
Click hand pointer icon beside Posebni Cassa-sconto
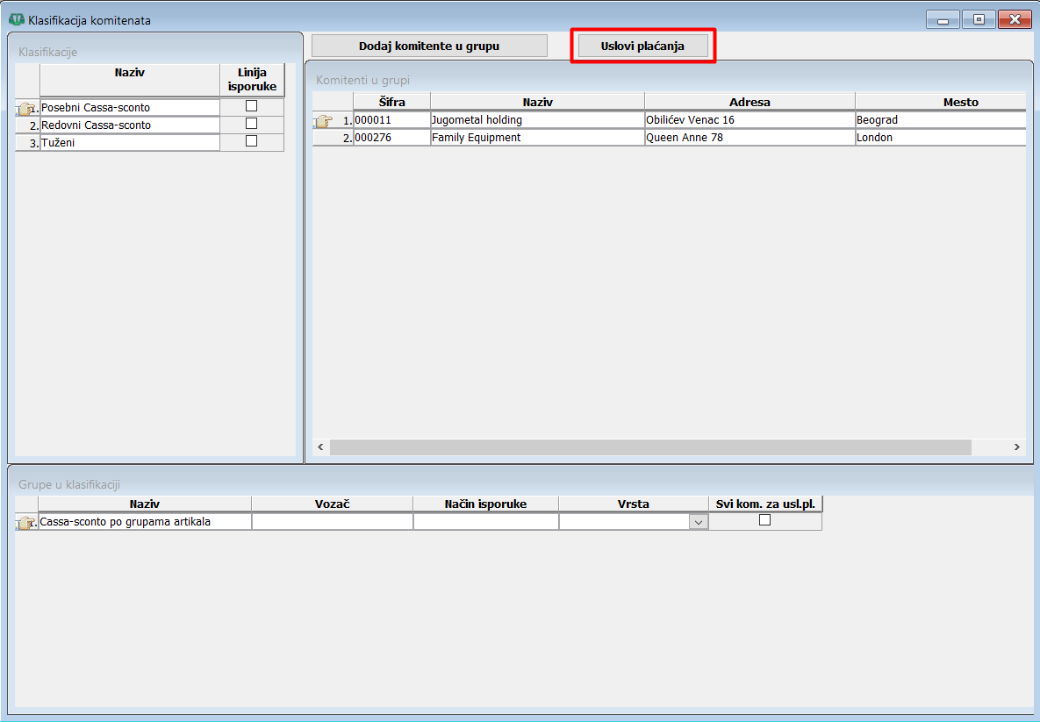point(25,108)
